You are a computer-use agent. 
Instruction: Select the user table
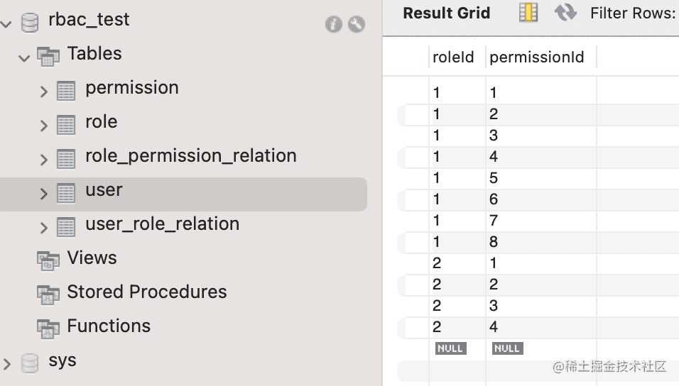click(104, 190)
